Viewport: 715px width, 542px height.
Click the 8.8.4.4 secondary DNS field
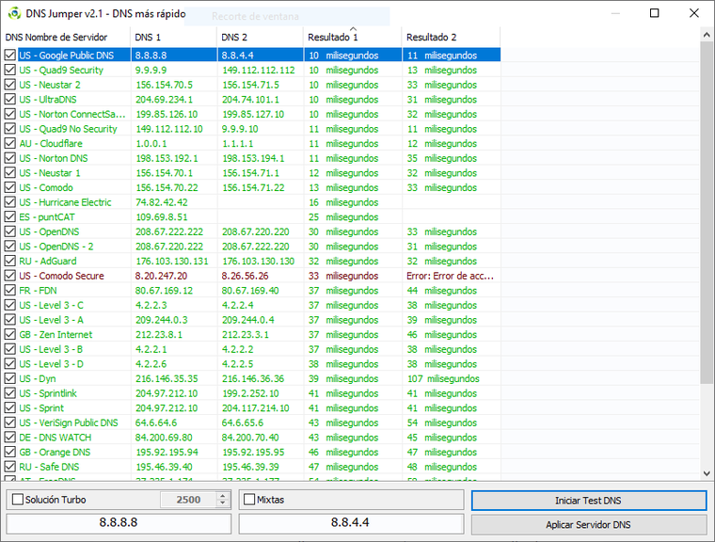point(351,523)
